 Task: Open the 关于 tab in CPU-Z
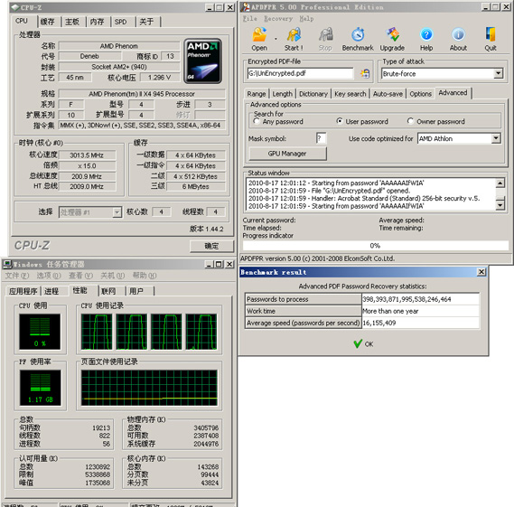click(x=146, y=22)
